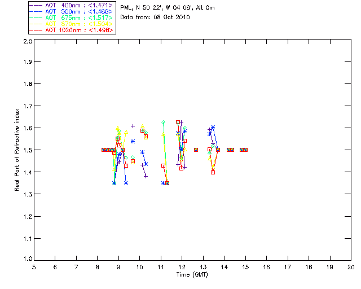Click the 15 x-axis tick label
Viewport: 361px width, 289px height.
pos(245,267)
